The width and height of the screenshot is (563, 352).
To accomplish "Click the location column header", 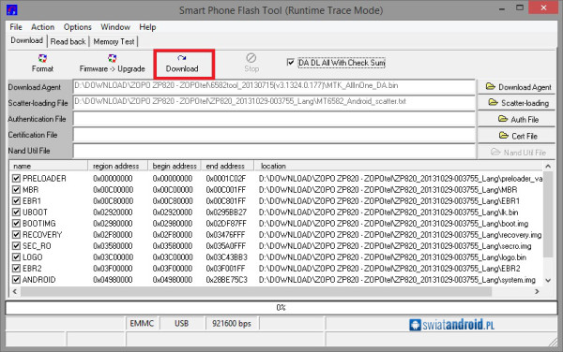I will (x=399, y=166).
